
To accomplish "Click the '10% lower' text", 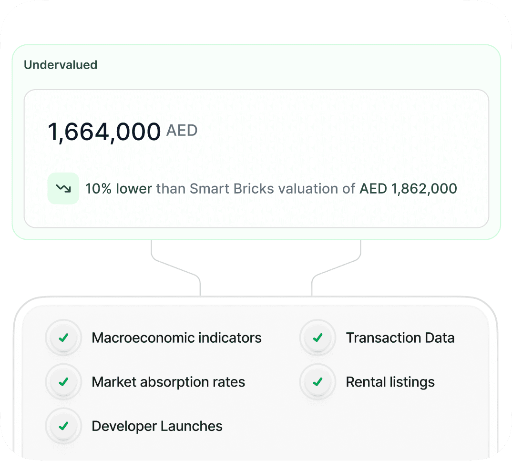I will (x=119, y=189).
